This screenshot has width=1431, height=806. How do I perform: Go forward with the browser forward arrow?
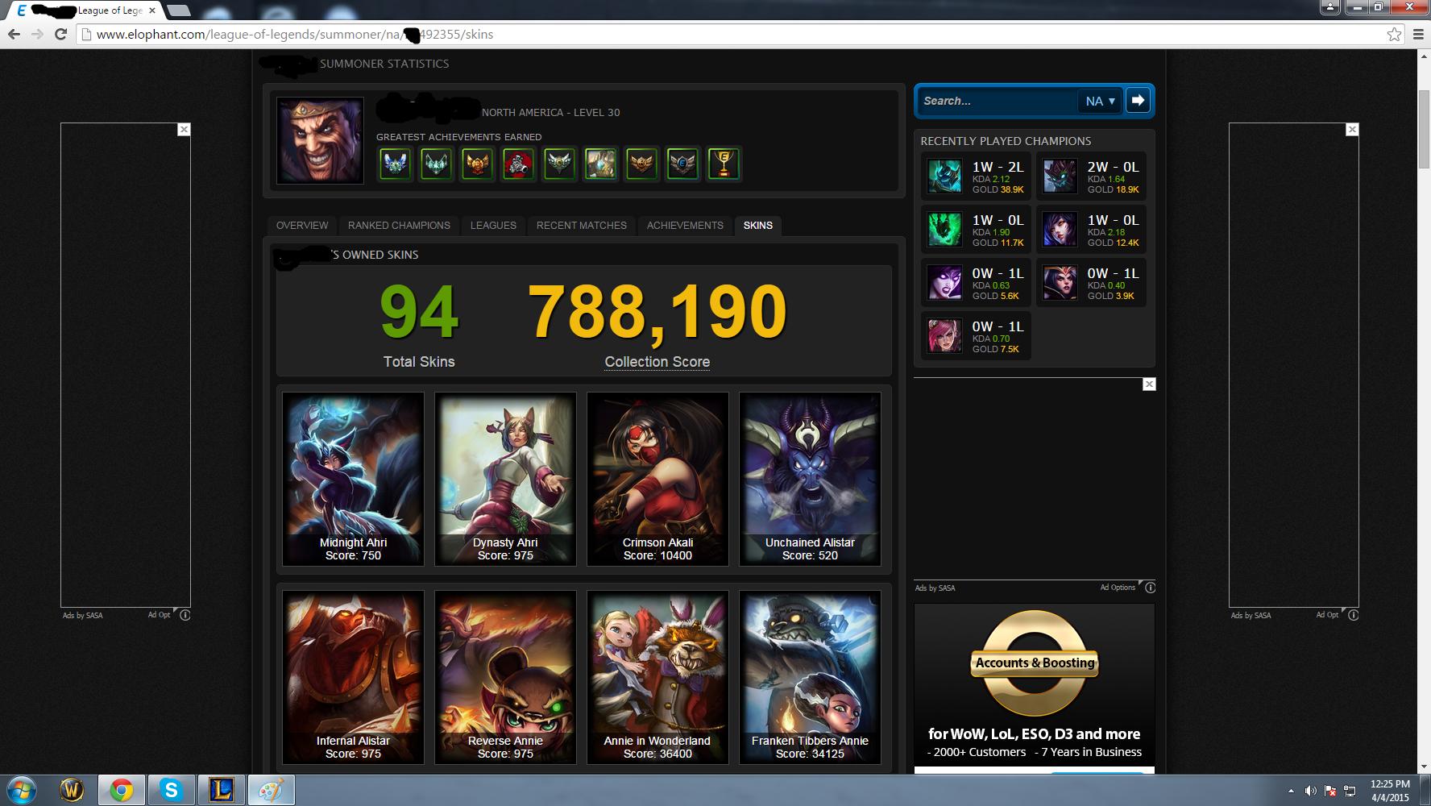[37, 34]
